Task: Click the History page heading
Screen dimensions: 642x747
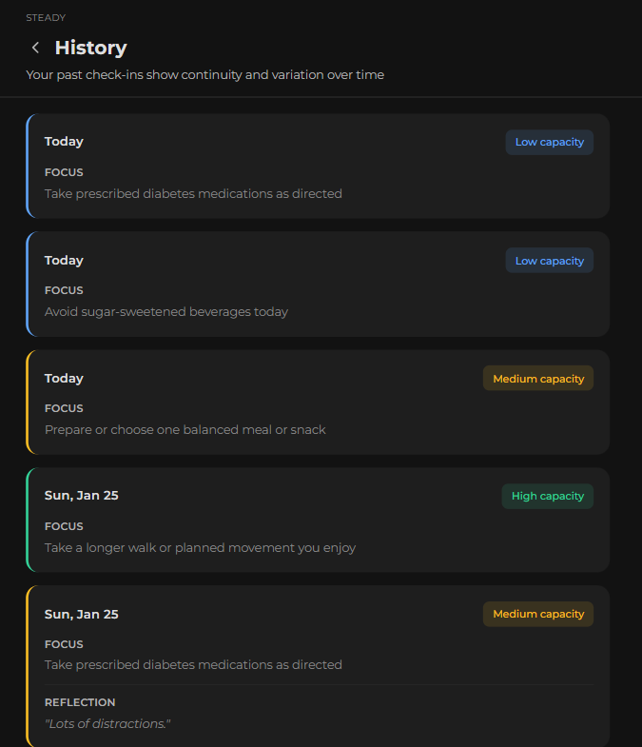Action: (90, 48)
